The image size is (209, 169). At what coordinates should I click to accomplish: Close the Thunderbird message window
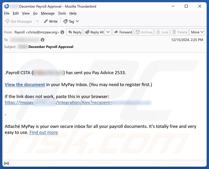coord(200,6)
